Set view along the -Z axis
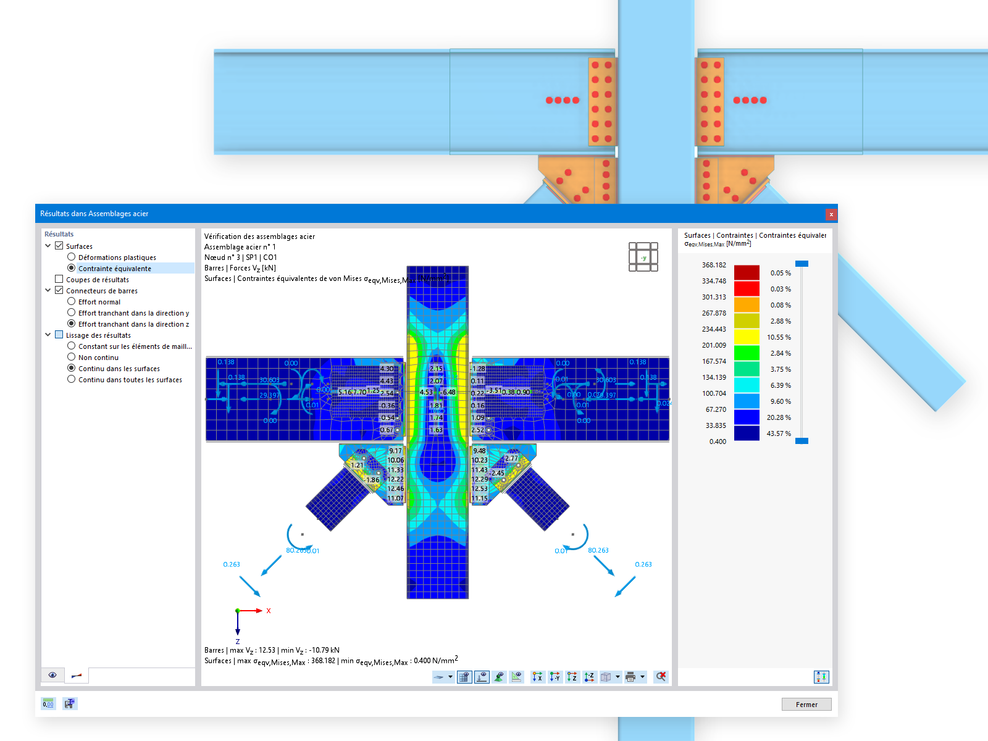 tap(590, 677)
